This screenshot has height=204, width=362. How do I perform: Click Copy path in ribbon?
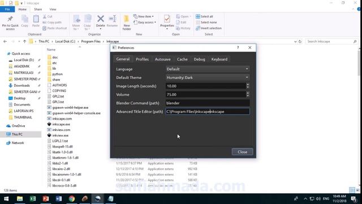click(52, 22)
